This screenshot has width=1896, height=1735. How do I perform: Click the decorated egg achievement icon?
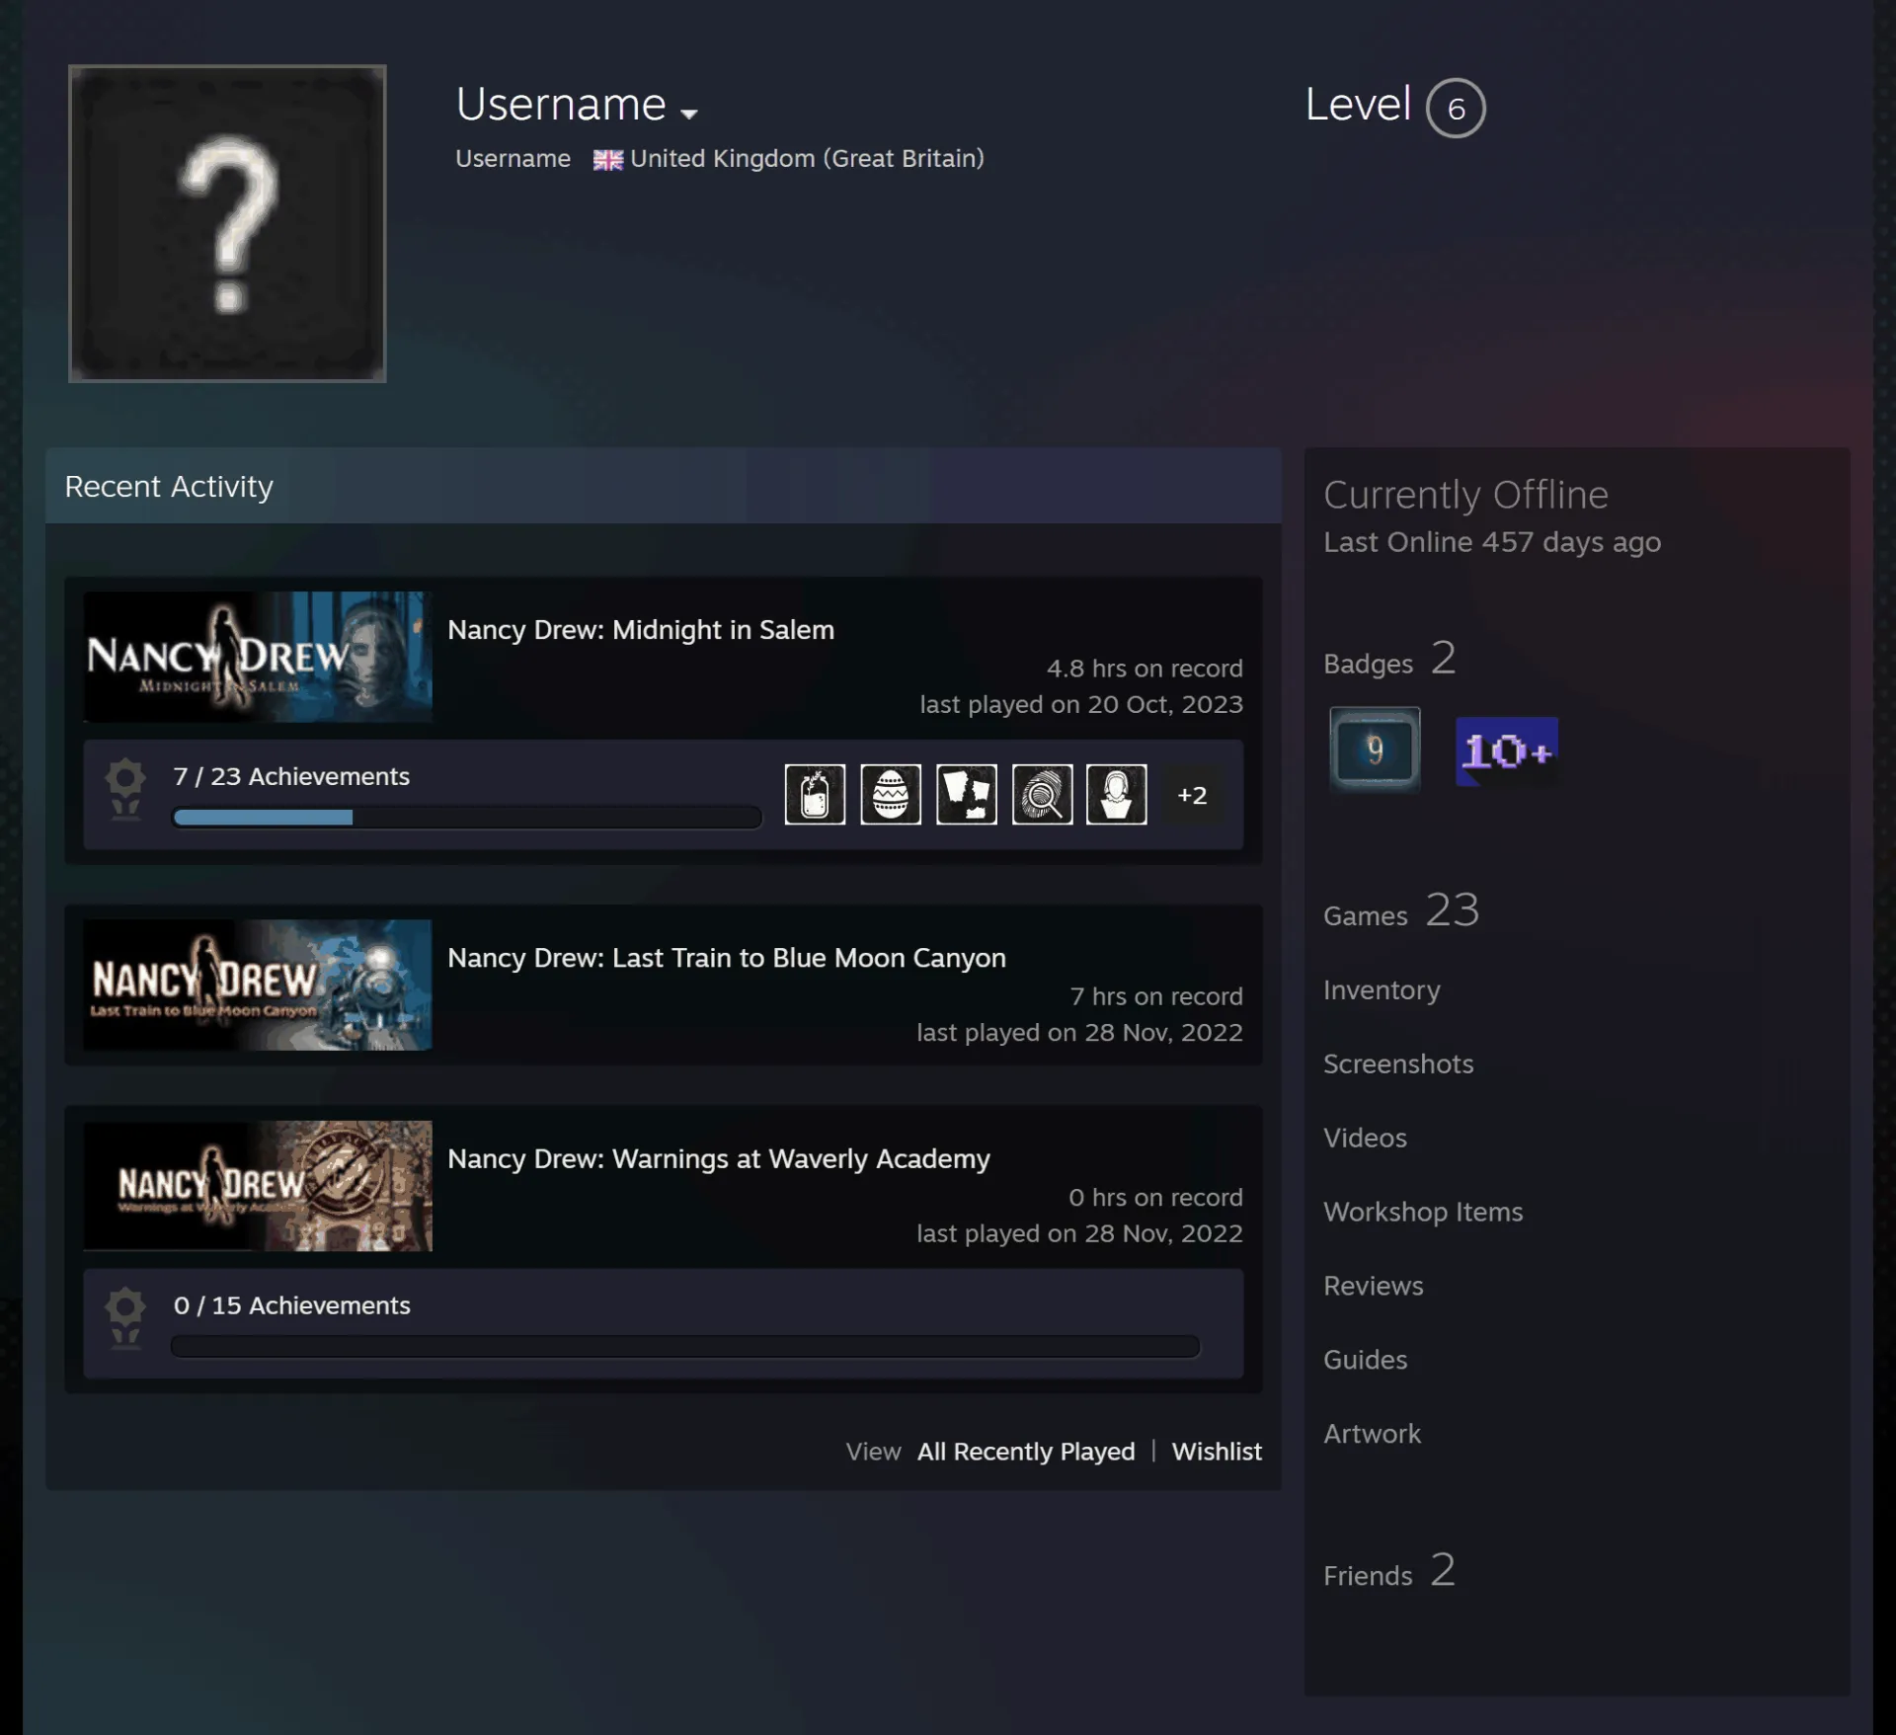coord(891,794)
